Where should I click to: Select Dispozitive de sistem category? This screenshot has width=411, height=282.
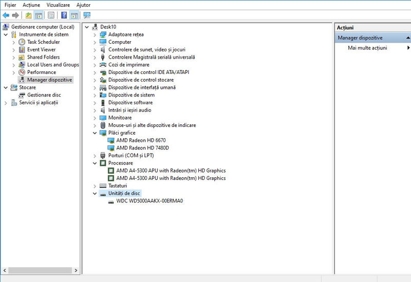132,95
